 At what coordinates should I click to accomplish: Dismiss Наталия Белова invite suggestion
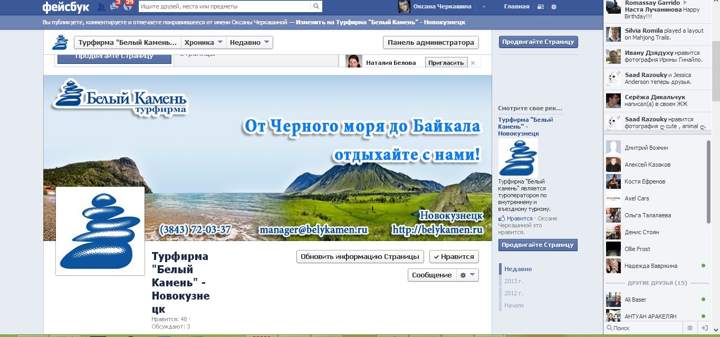point(473,63)
